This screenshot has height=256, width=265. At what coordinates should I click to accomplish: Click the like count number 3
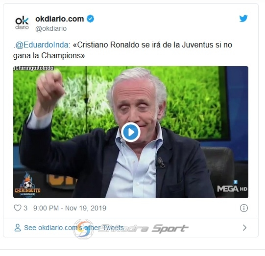[25, 208]
